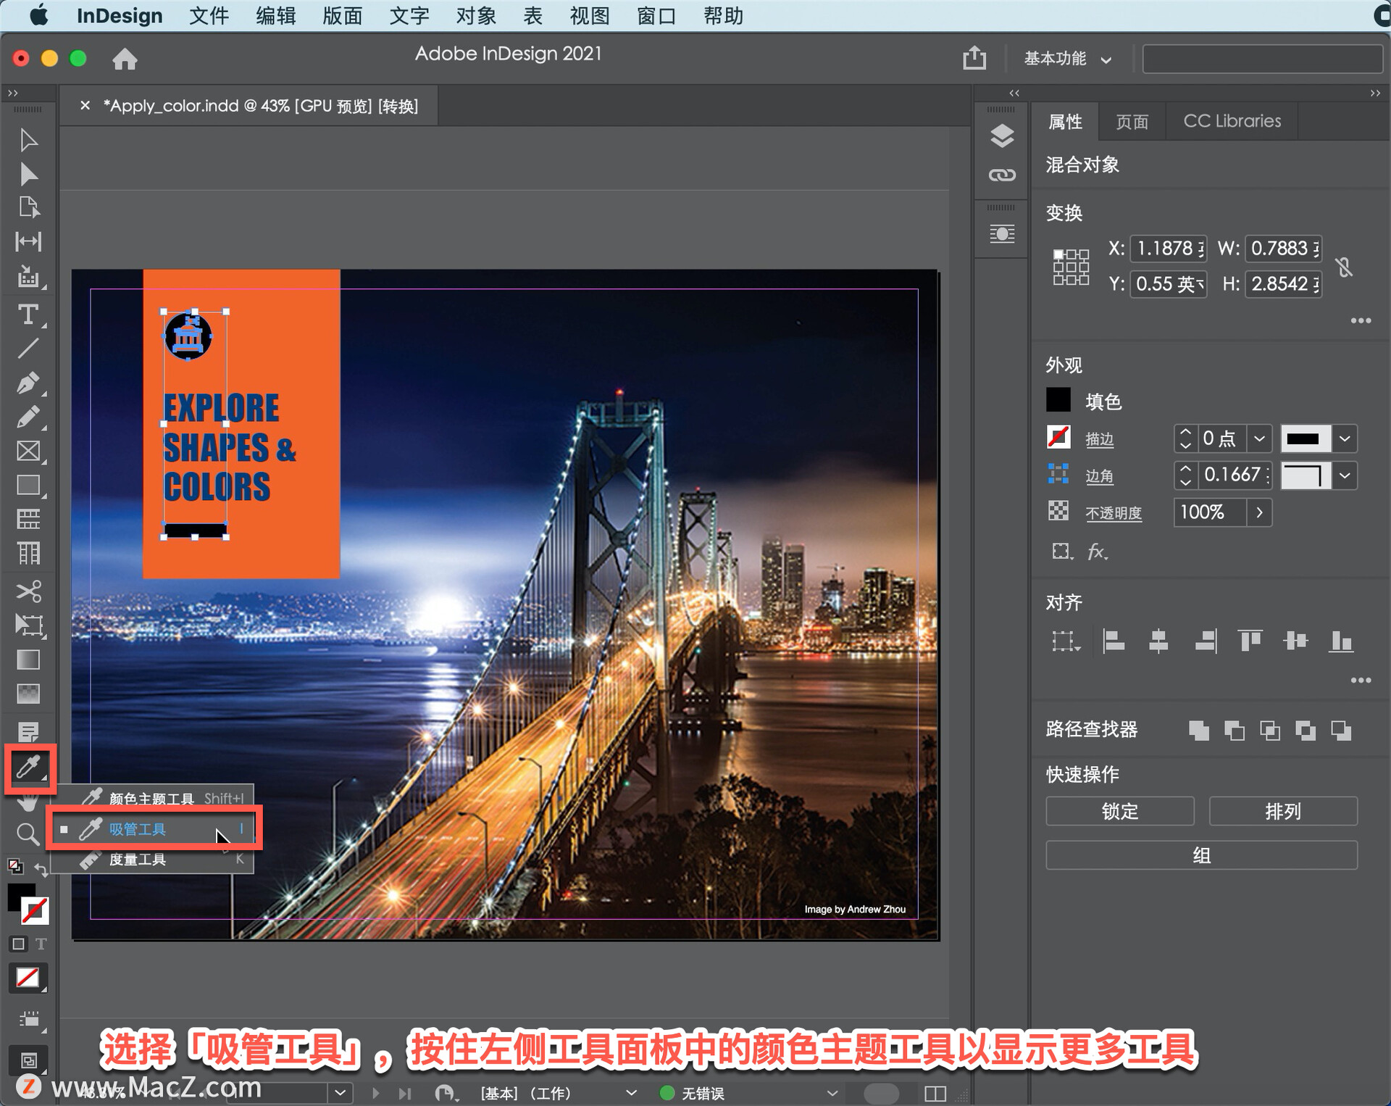Open the Layers panel icon
The image size is (1391, 1106).
1001,136
